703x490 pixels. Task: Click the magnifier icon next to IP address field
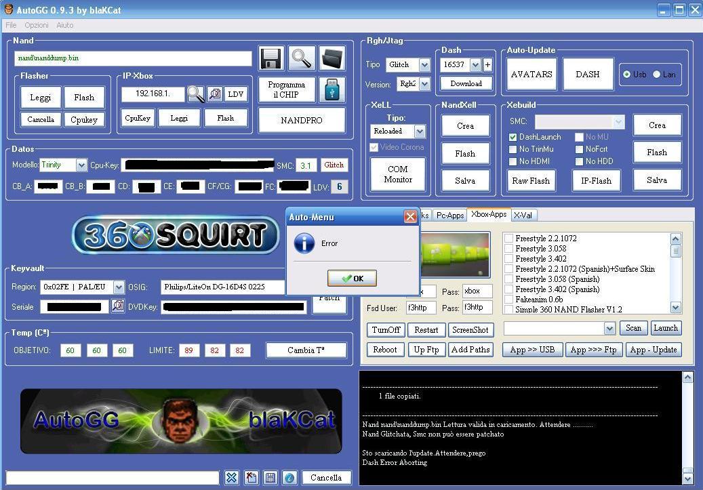(196, 94)
